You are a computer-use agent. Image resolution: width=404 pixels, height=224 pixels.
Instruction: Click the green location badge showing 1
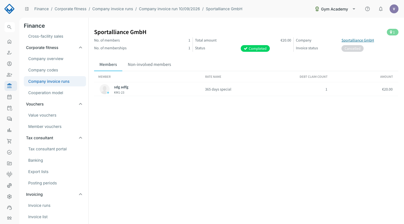[x=393, y=32]
